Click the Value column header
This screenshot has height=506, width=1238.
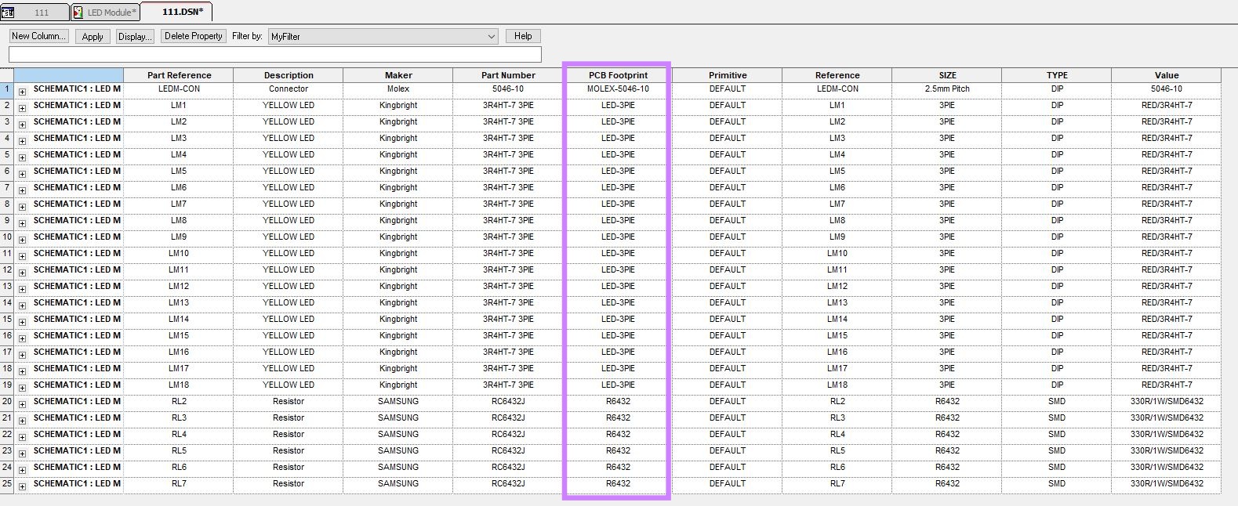[x=1167, y=75]
